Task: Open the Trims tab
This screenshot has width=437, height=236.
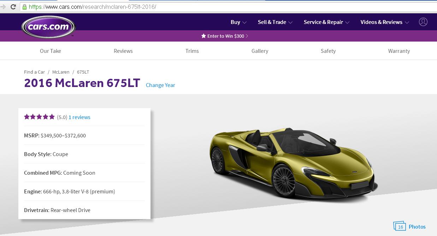Action: tap(192, 51)
